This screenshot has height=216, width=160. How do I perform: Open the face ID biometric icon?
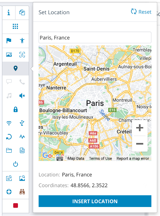coord(22,55)
